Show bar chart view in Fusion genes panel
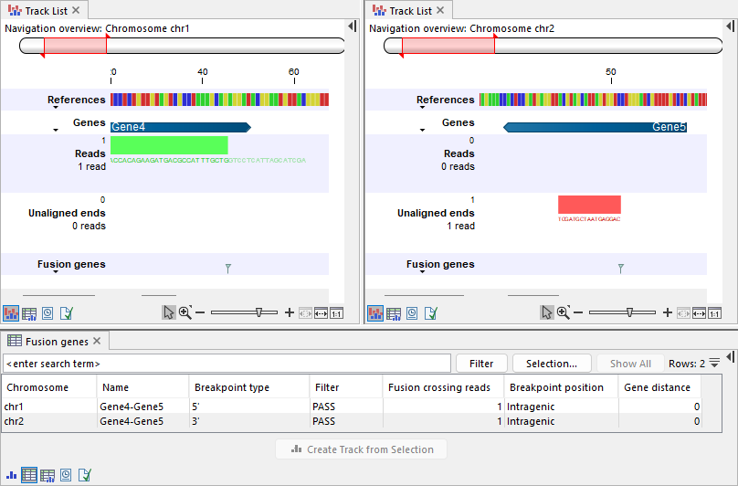 click(11, 475)
